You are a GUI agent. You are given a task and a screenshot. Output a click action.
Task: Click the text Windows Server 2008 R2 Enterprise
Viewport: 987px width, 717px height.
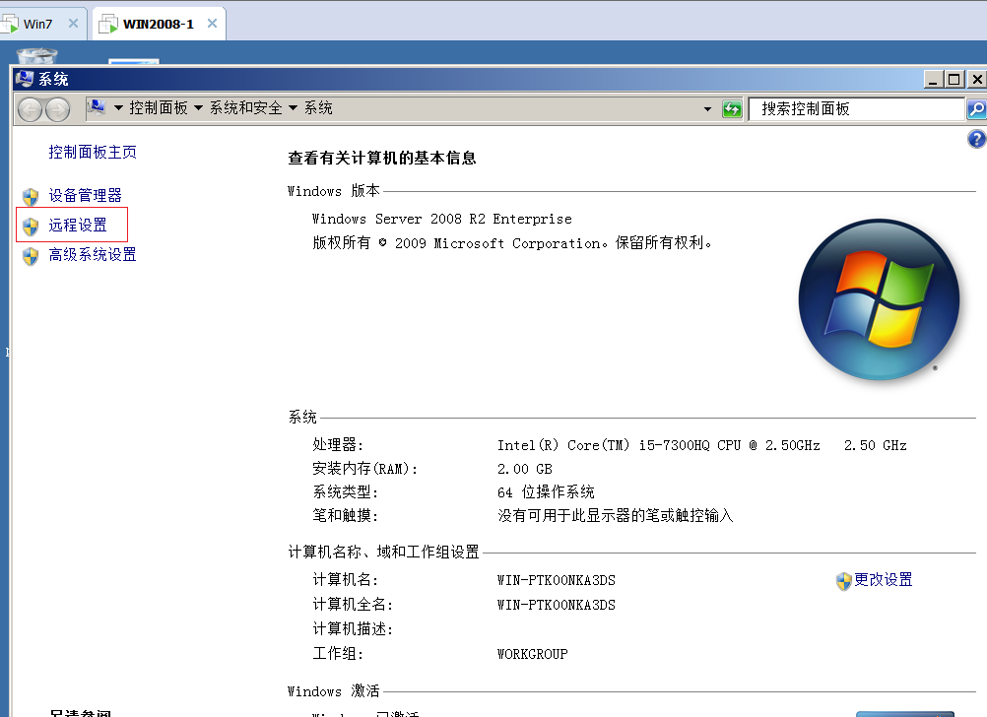pyautogui.click(x=442, y=219)
